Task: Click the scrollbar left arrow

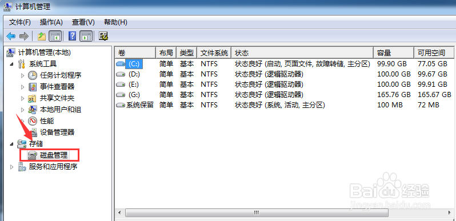Action: (x=119, y=213)
